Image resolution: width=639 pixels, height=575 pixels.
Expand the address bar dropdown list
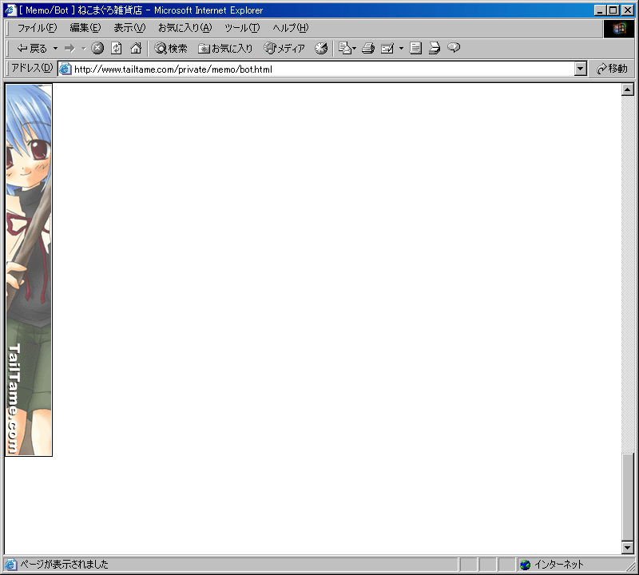581,69
